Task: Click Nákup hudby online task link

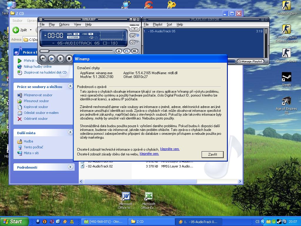Action: tap(38, 67)
